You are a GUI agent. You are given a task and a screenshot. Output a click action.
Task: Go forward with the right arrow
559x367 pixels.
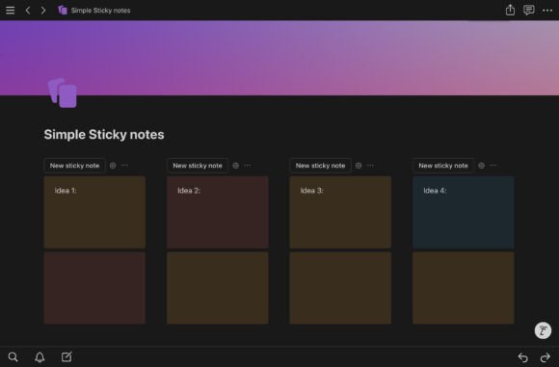click(x=43, y=11)
